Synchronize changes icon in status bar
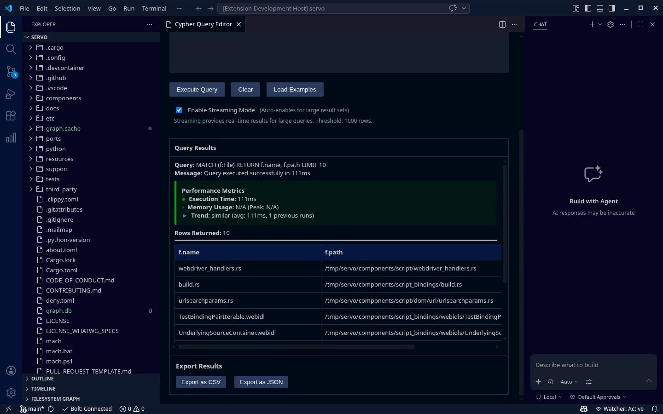 [x=51, y=409]
